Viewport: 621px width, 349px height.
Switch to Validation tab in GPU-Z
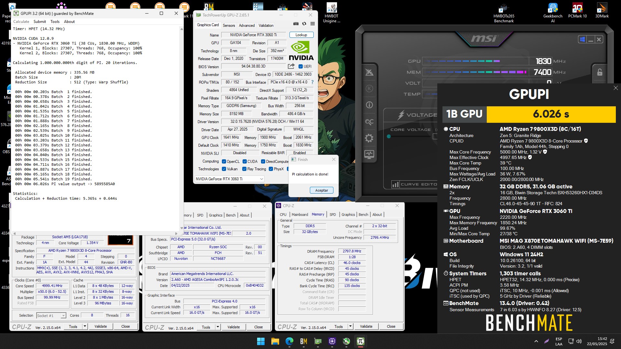click(x=266, y=26)
